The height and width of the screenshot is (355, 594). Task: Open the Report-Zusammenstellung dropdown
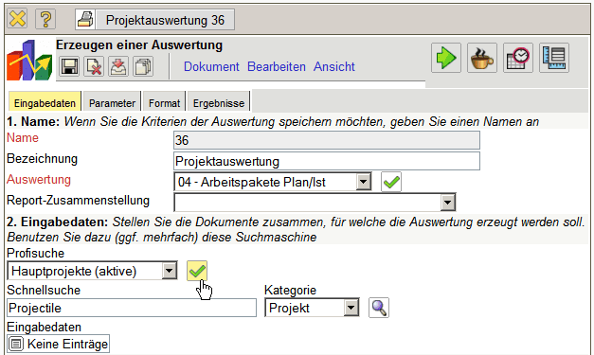tap(448, 203)
